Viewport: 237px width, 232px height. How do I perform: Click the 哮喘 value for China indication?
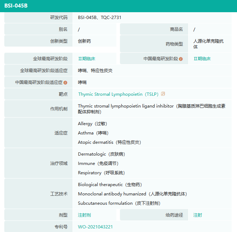click(82, 82)
